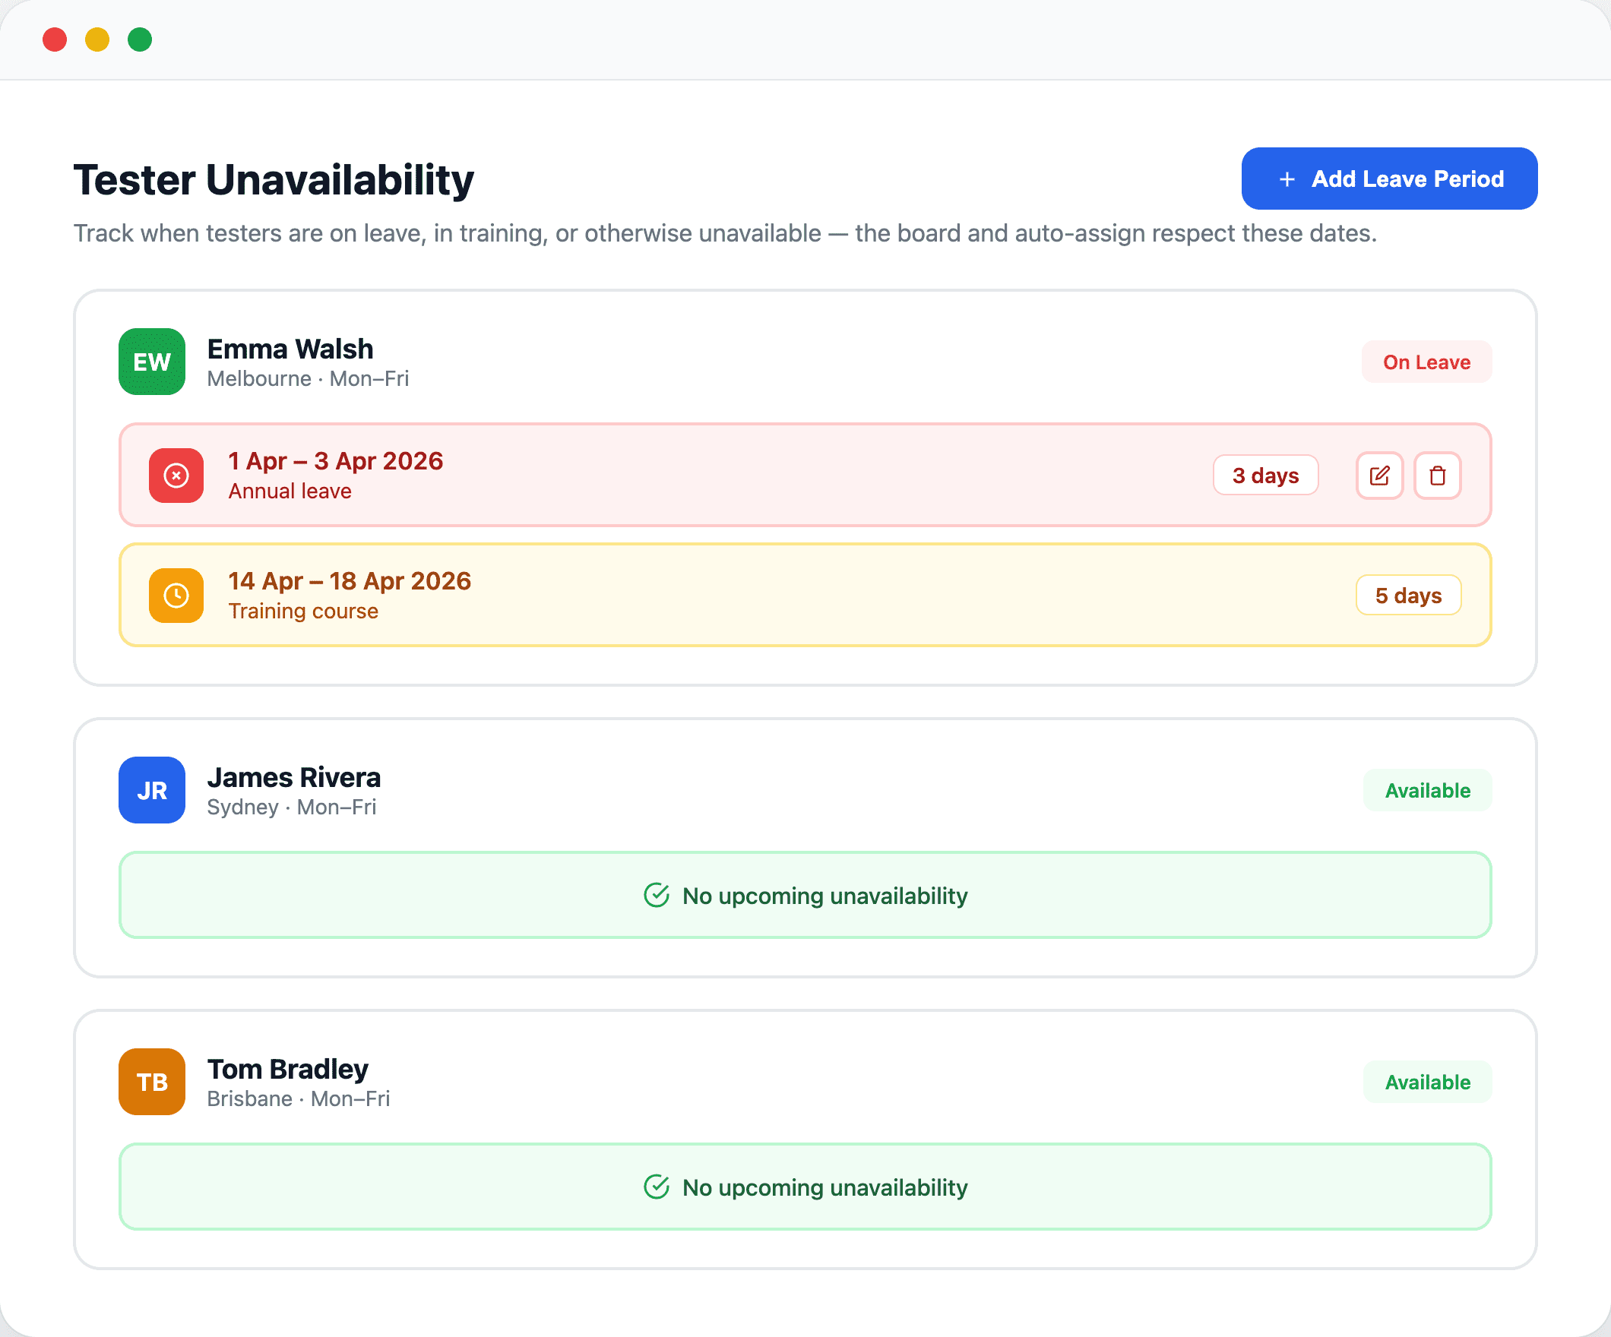Click the check icon in James Rivera's card
This screenshot has width=1611, height=1337.
(657, 895)
